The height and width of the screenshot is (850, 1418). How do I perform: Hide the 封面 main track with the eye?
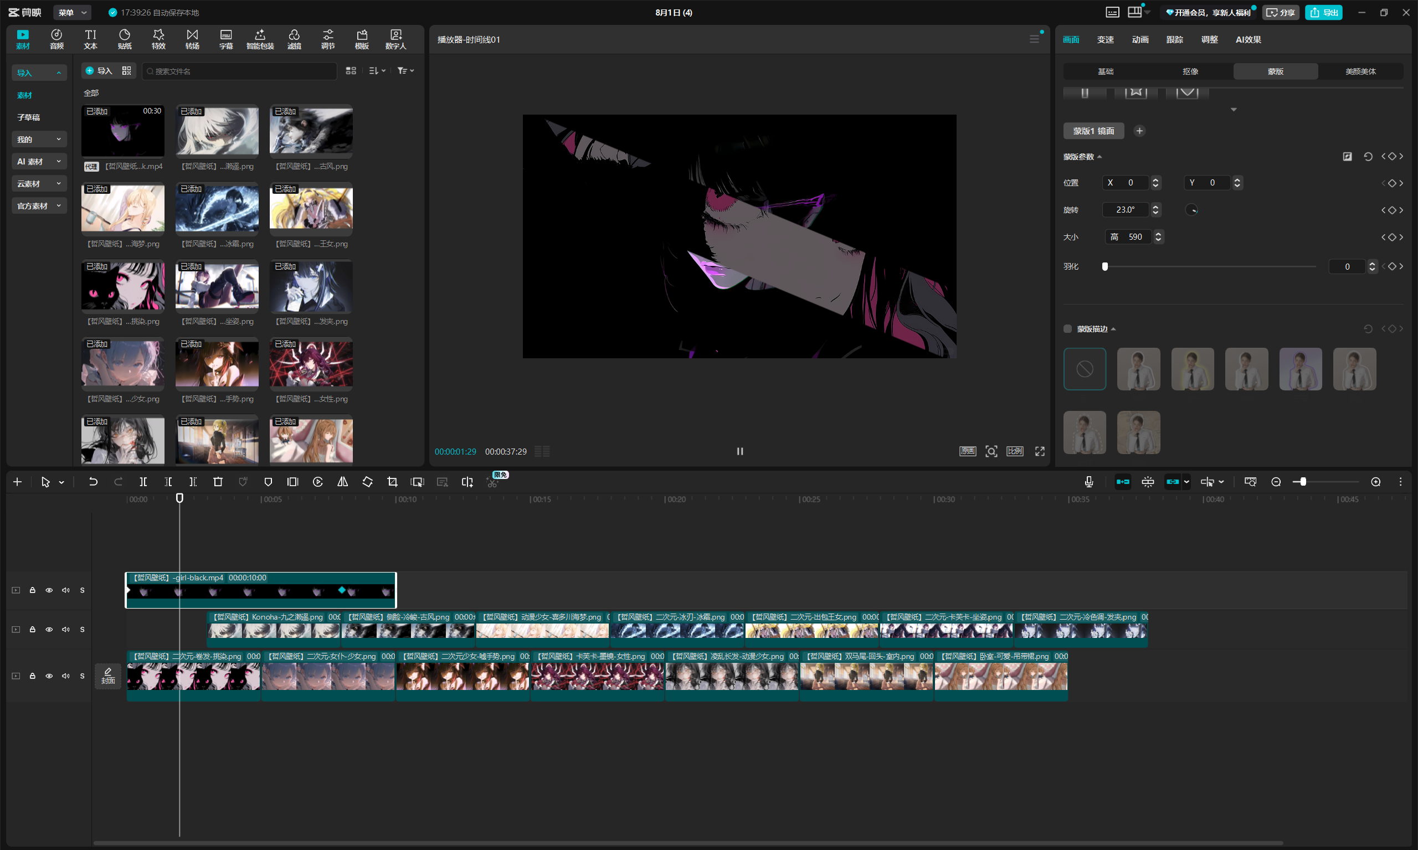49,676
